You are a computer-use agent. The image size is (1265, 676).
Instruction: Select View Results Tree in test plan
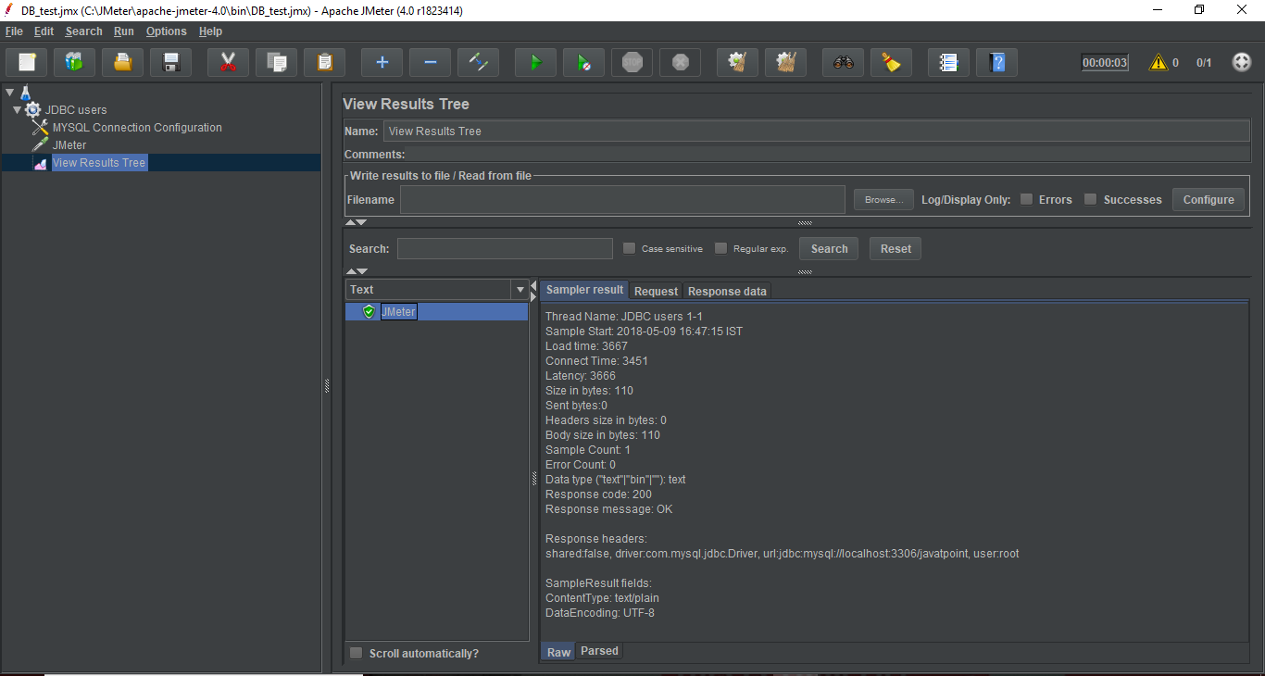tap(99, 163)
